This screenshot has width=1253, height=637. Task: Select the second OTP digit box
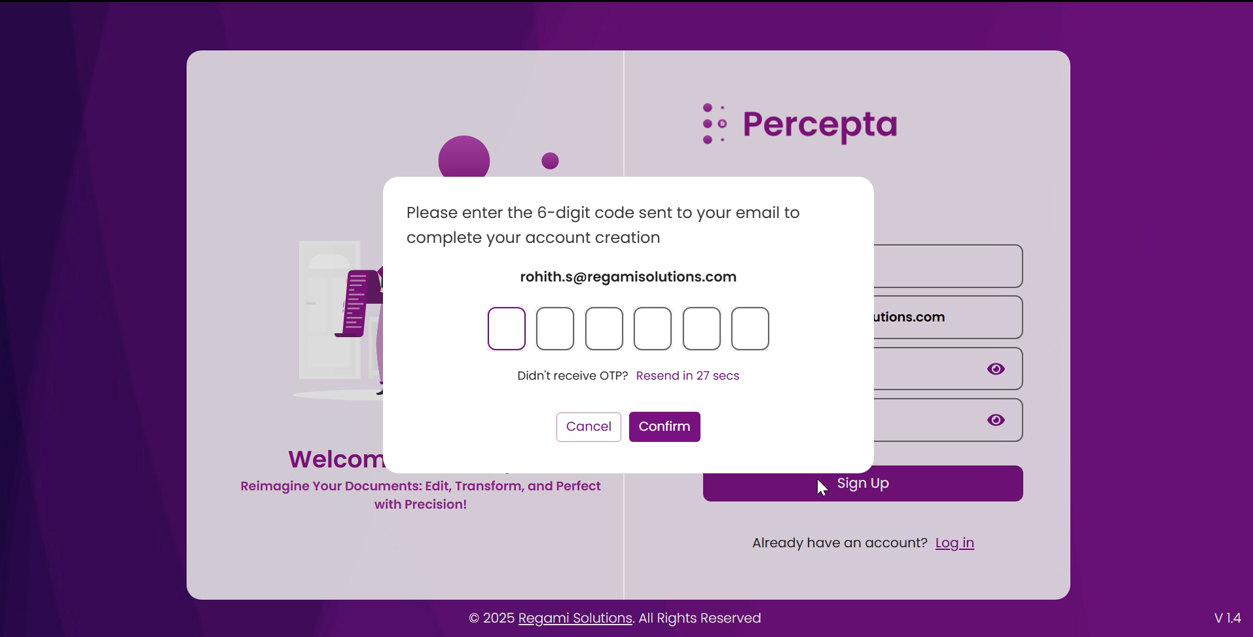[x=555, y=329]
